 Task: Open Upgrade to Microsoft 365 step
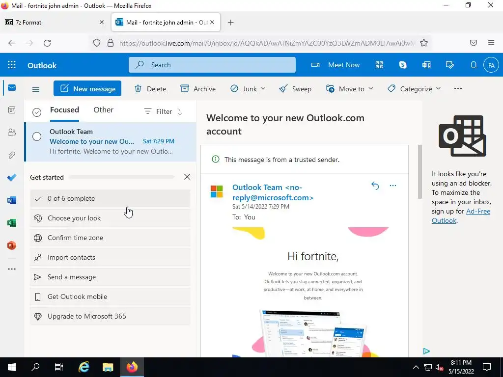(110, 316)
